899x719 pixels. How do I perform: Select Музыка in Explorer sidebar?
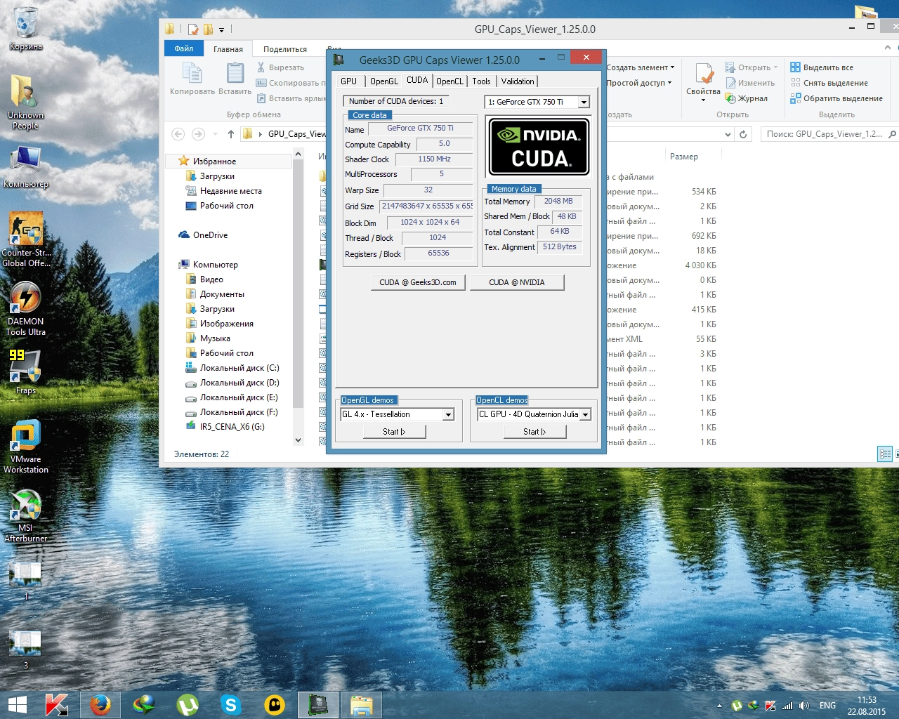tap(215, 338)
